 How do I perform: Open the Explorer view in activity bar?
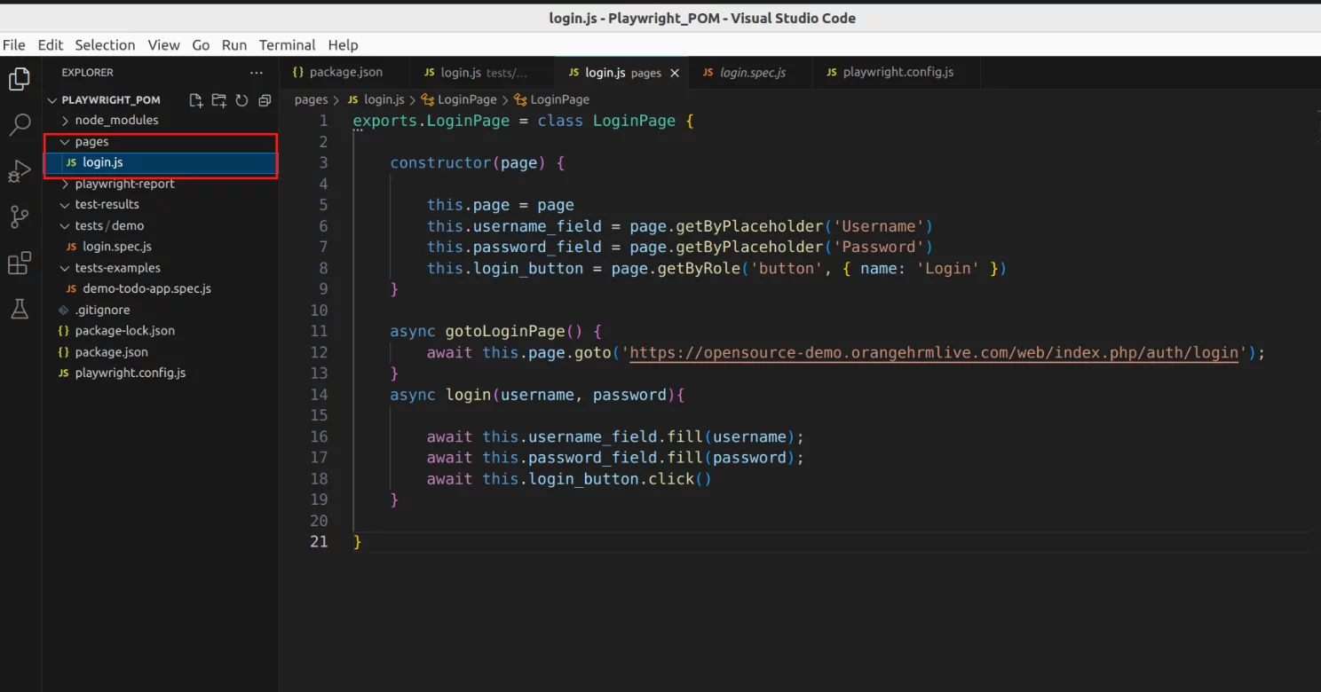click(x=20, y=79)
